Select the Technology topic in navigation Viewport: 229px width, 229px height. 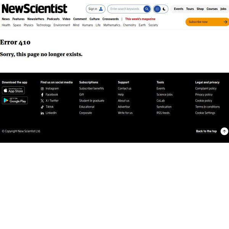(44, 25)
